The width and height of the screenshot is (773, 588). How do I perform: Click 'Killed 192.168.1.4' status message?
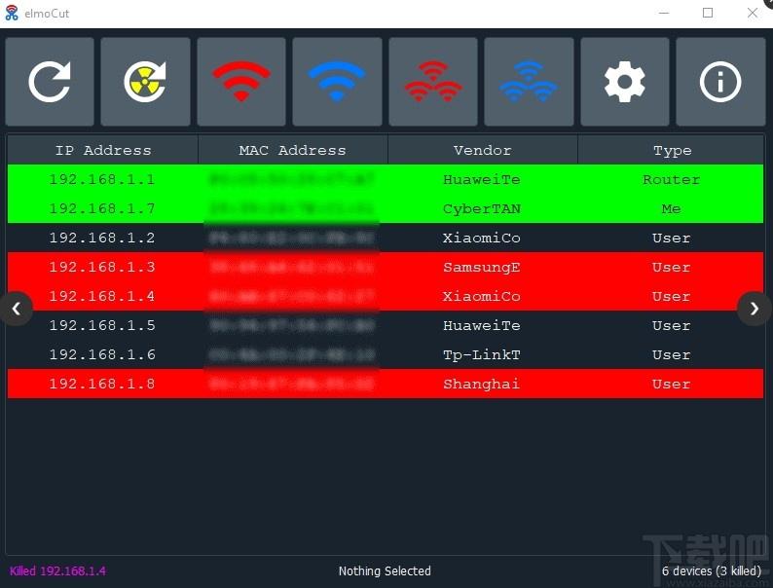click(x=57, y=570)
